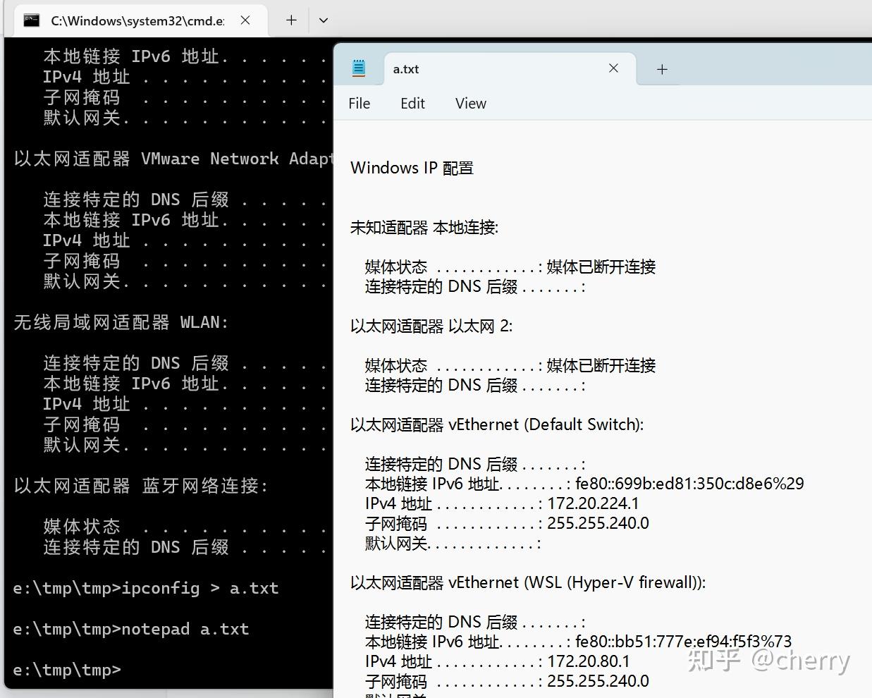This screenshot has width=872, height=698.
Task: Click the '未知适配器 本地连接:' line
Action: coord(424,228)
